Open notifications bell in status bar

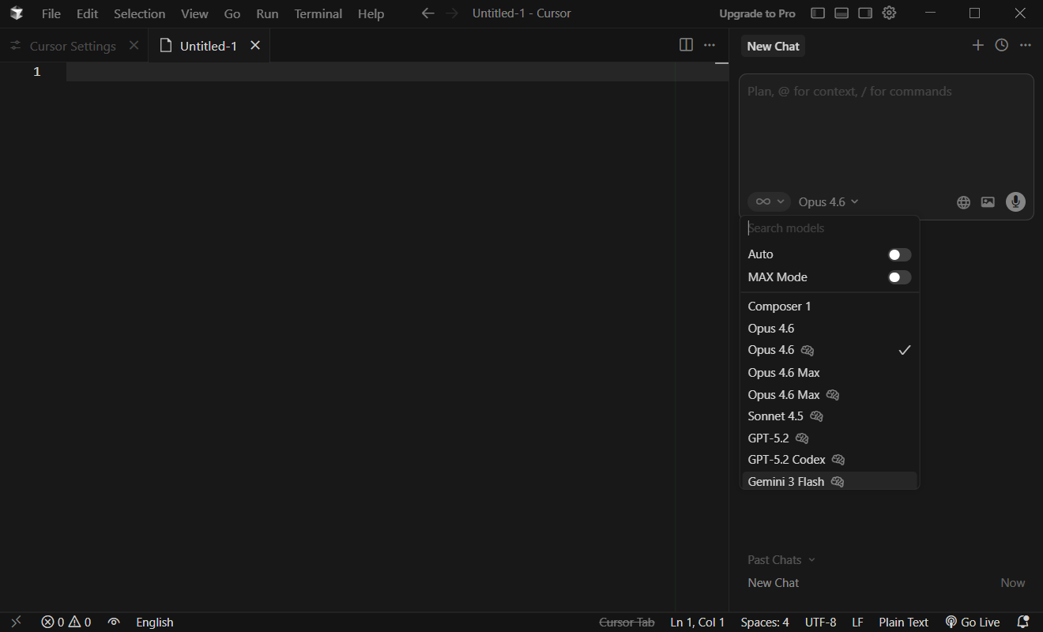click(x=1022, y=623)
